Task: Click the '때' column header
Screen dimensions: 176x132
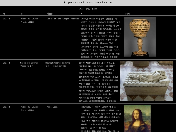Action: (x=4, y=14)
